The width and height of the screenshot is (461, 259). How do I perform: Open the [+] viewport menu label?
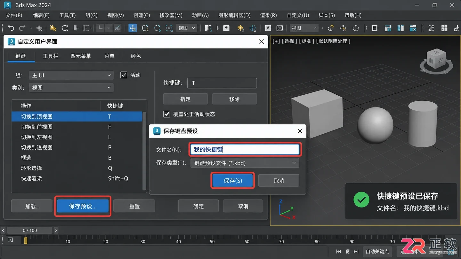(276, 41)
